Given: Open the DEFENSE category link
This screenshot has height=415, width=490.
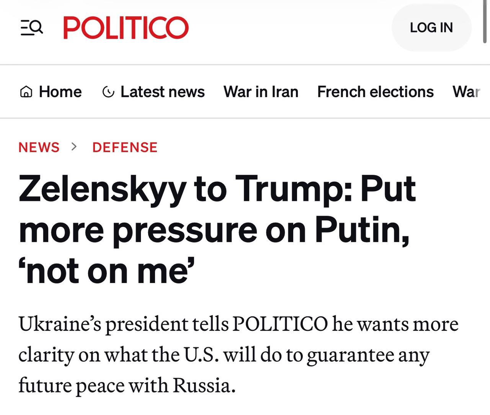Looking at the screenshot, I should (x=125, y=147).
